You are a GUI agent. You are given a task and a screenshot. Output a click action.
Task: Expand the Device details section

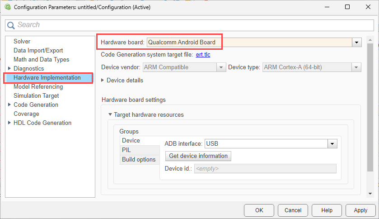(x=103, y=80)
